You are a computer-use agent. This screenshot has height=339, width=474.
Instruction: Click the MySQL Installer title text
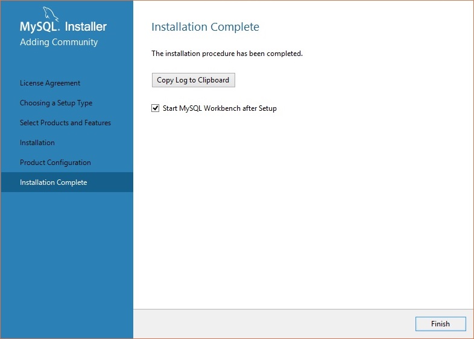tap(63, 26)
